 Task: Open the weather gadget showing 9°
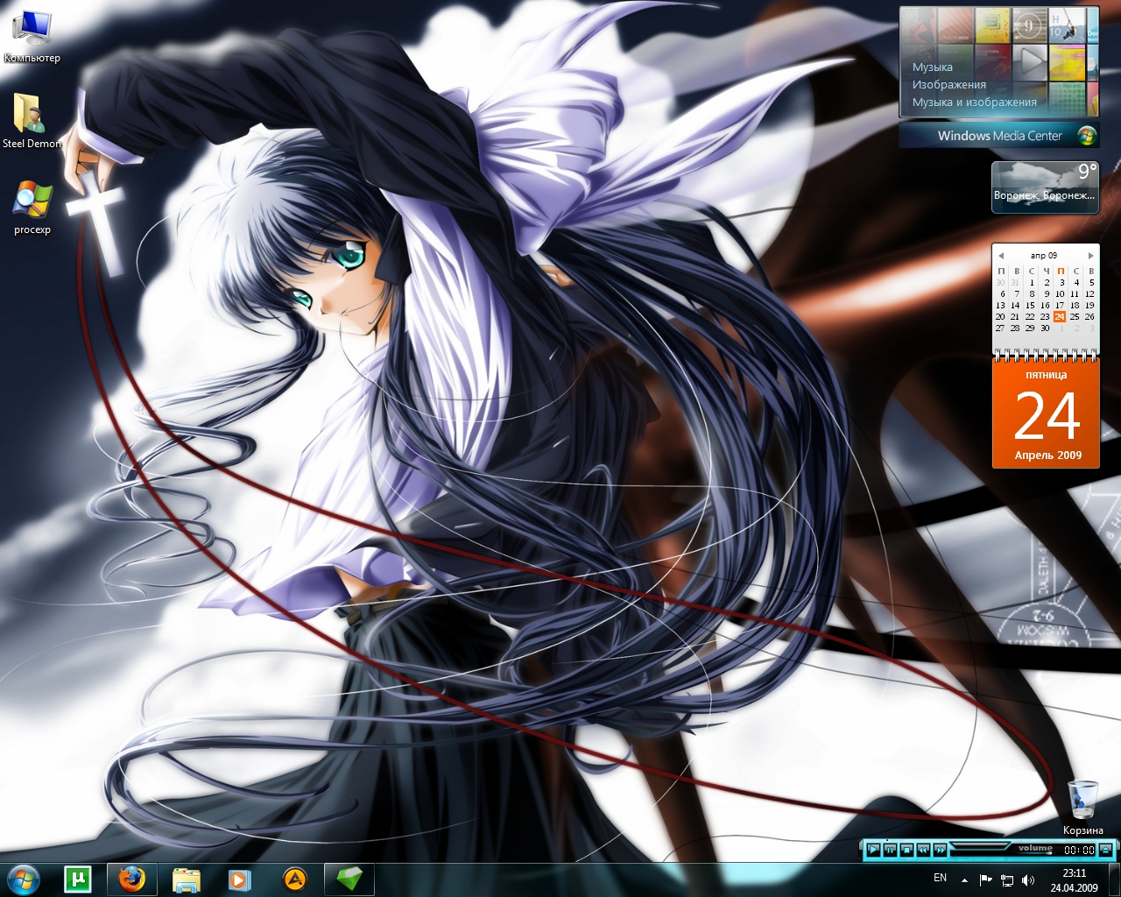pyautogui.click(x=1045, y=187)
